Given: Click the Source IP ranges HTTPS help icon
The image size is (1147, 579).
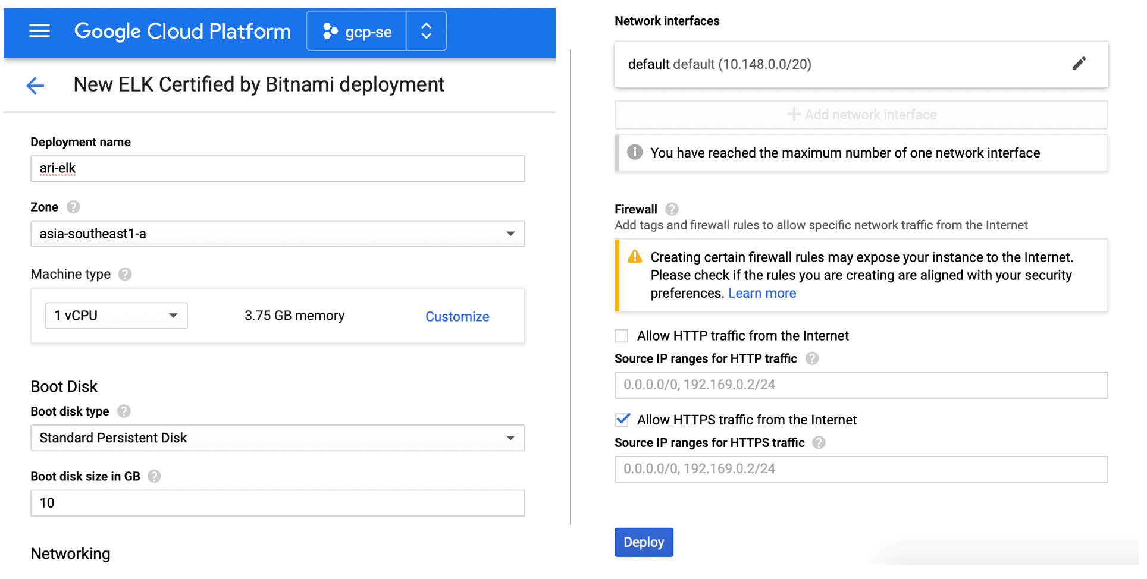Looking at the screenshot, I should [819, 442].
